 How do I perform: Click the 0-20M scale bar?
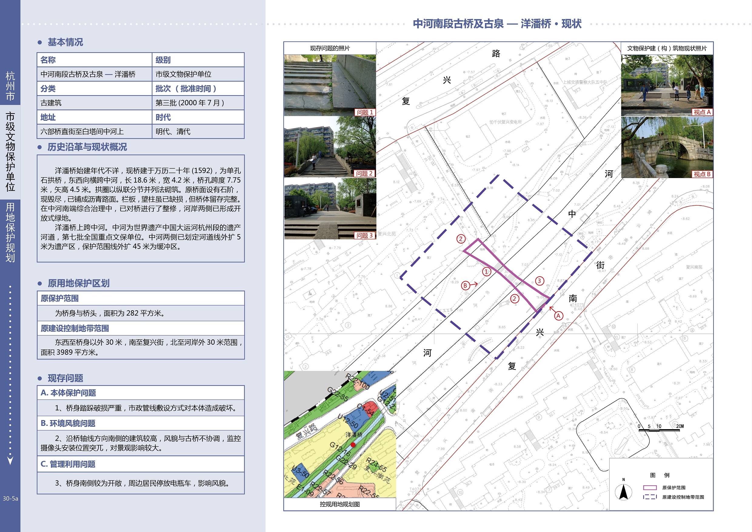point(659,430)
